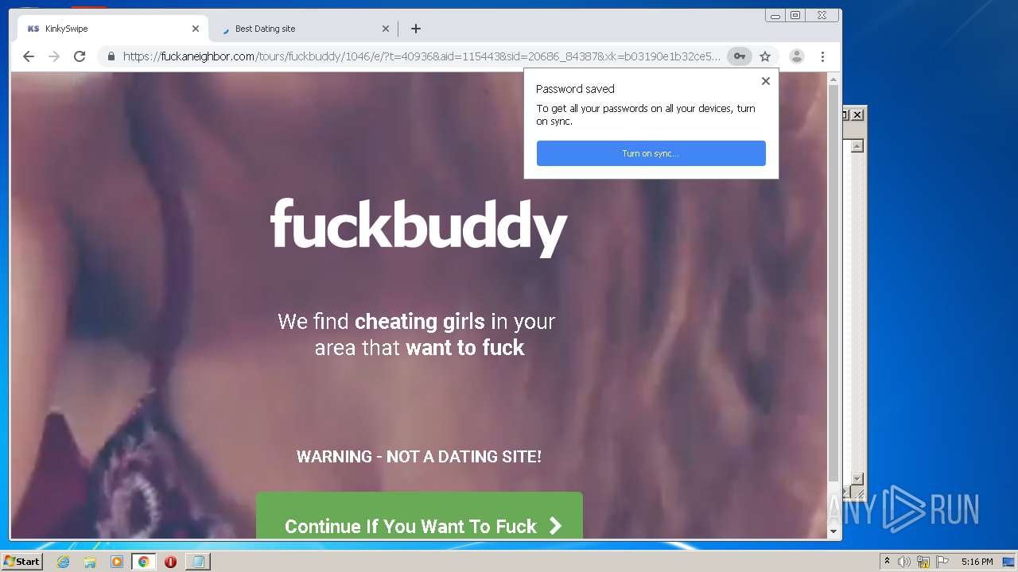Show hidden system tray icons

[888, 562]
